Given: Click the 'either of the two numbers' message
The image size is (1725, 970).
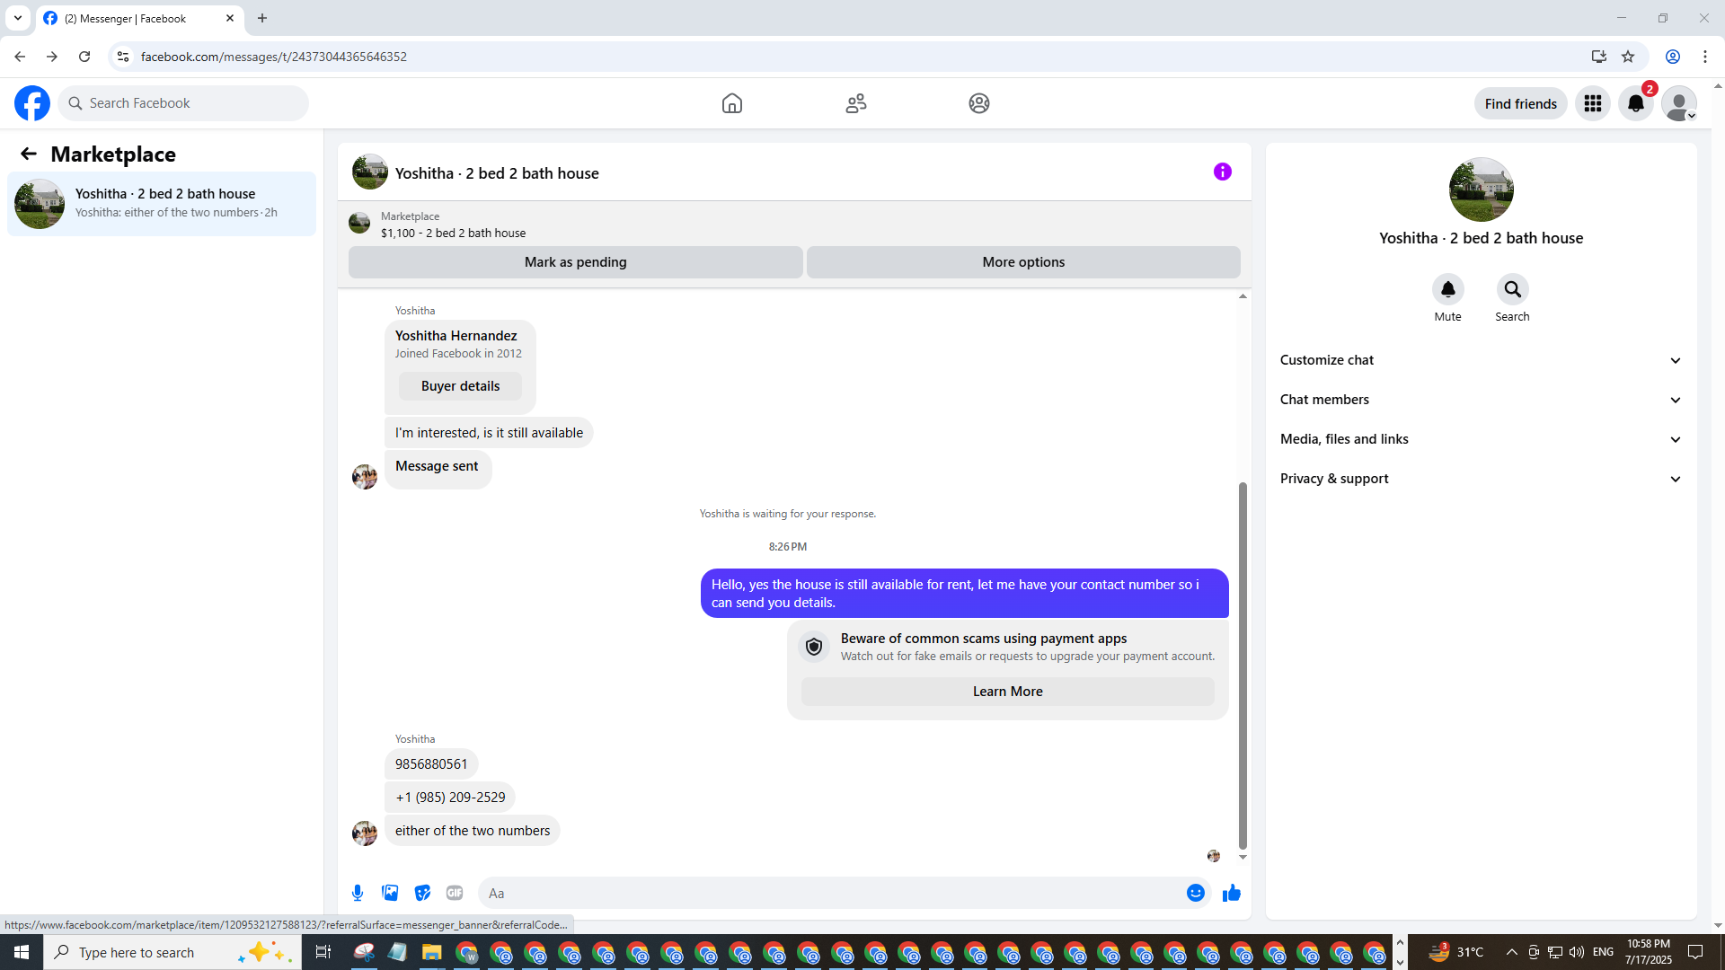Looking at the screenshot, I should (x=473, y=831).
